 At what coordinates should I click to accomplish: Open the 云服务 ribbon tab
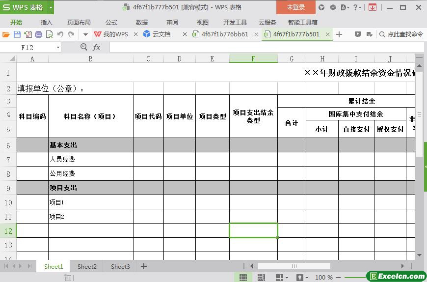click(x=267, y=22)
